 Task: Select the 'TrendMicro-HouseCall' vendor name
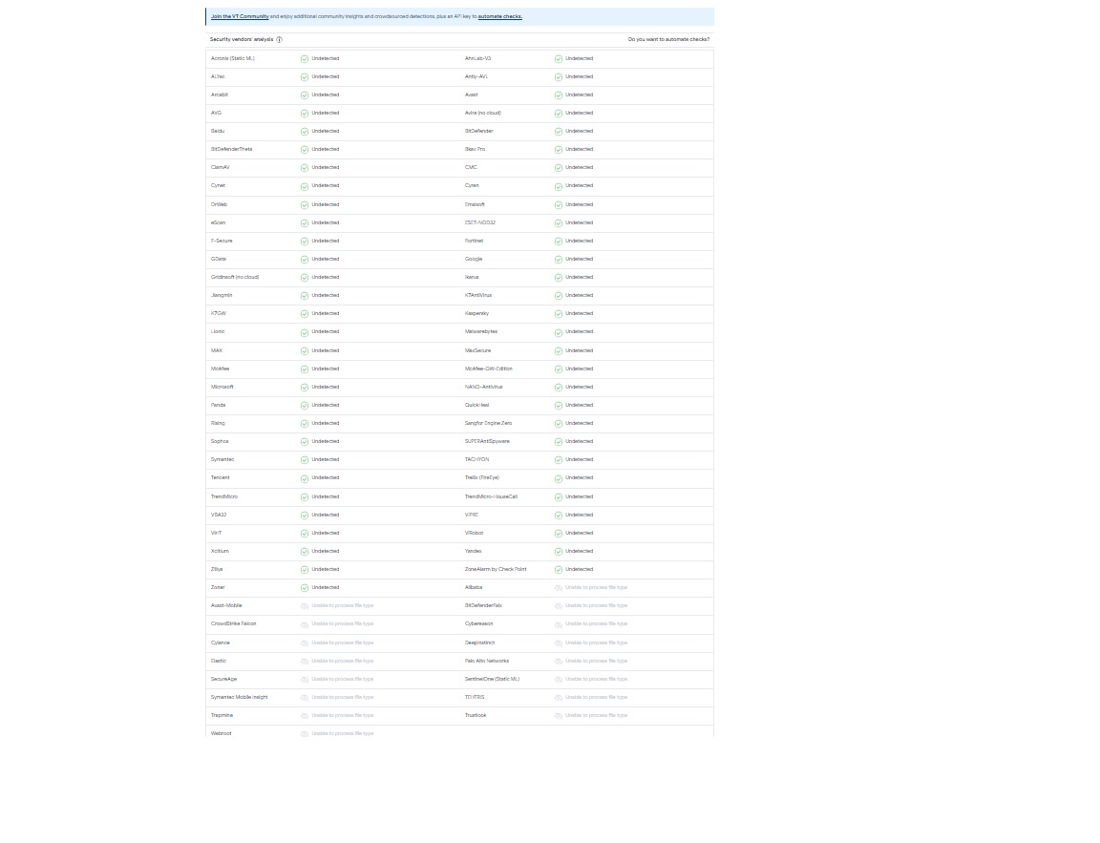[x=491, y=497]
